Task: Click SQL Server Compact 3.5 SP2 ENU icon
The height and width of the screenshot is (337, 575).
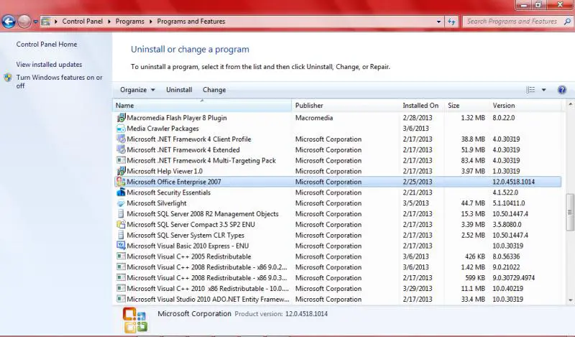Action: [x=121, y=224]
